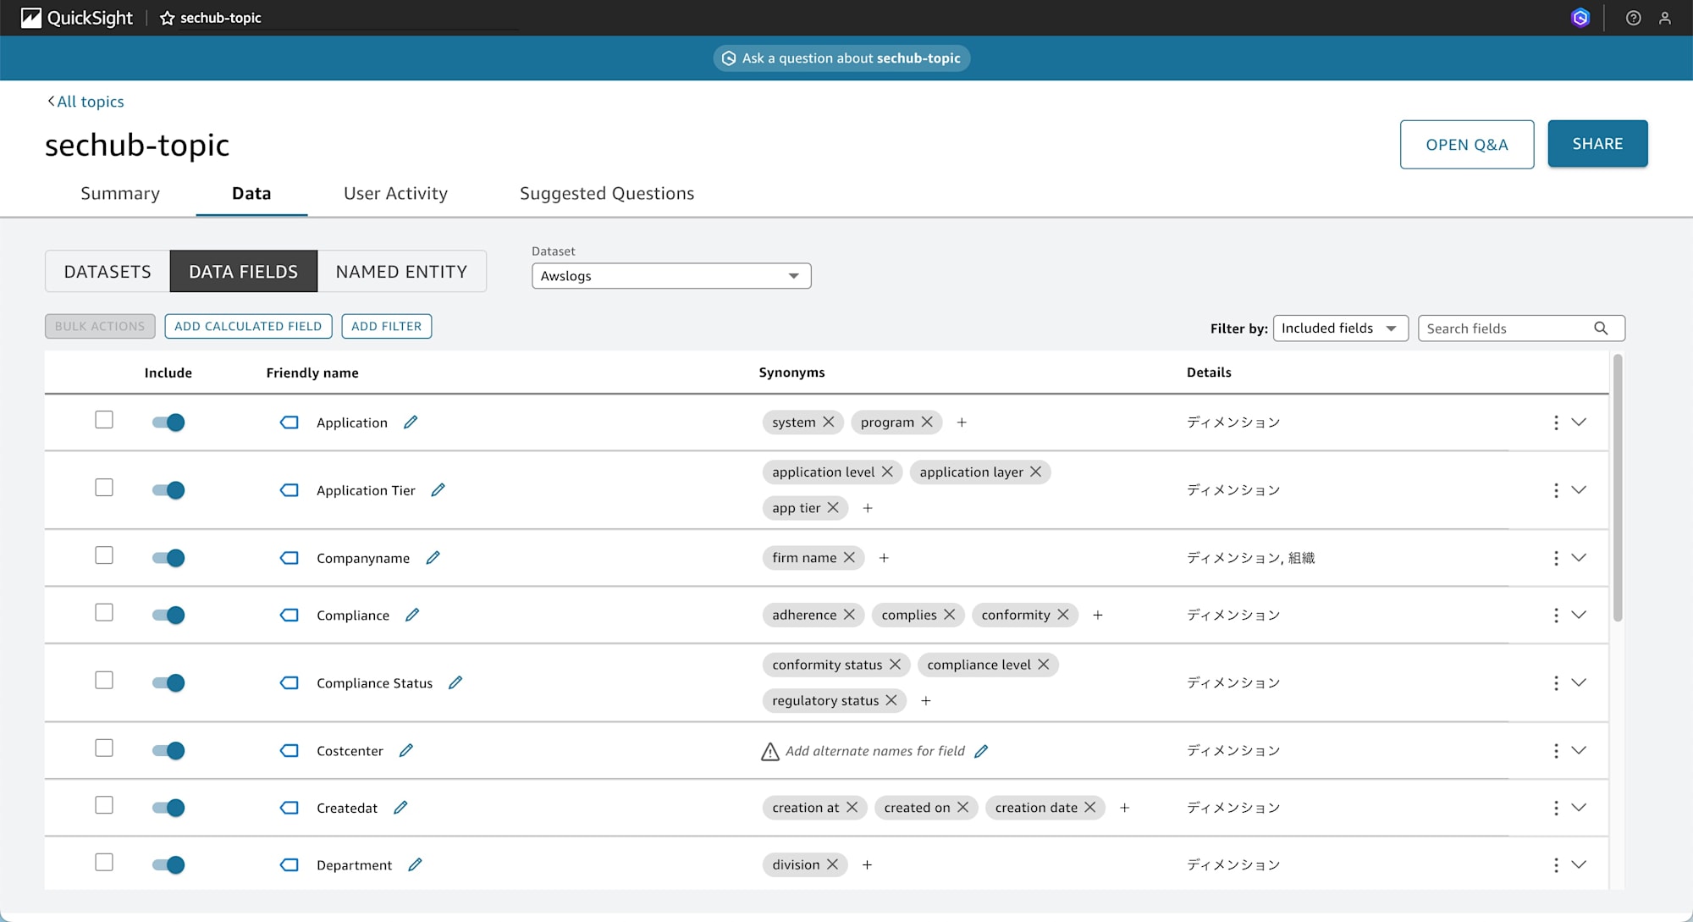This screenshot has width=1693, height=922.
Task: Expand the Department row details
Action: [x=1579, y=864]
